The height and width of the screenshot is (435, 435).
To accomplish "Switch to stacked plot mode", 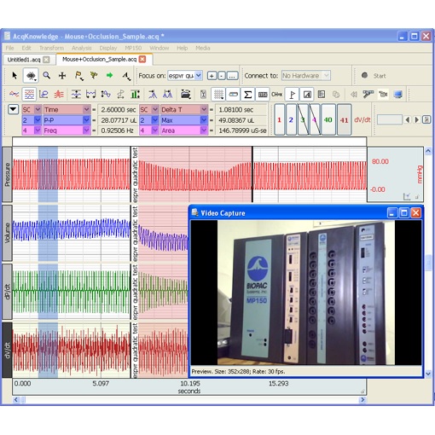I will pyautogui.click(x=59, y=94).
